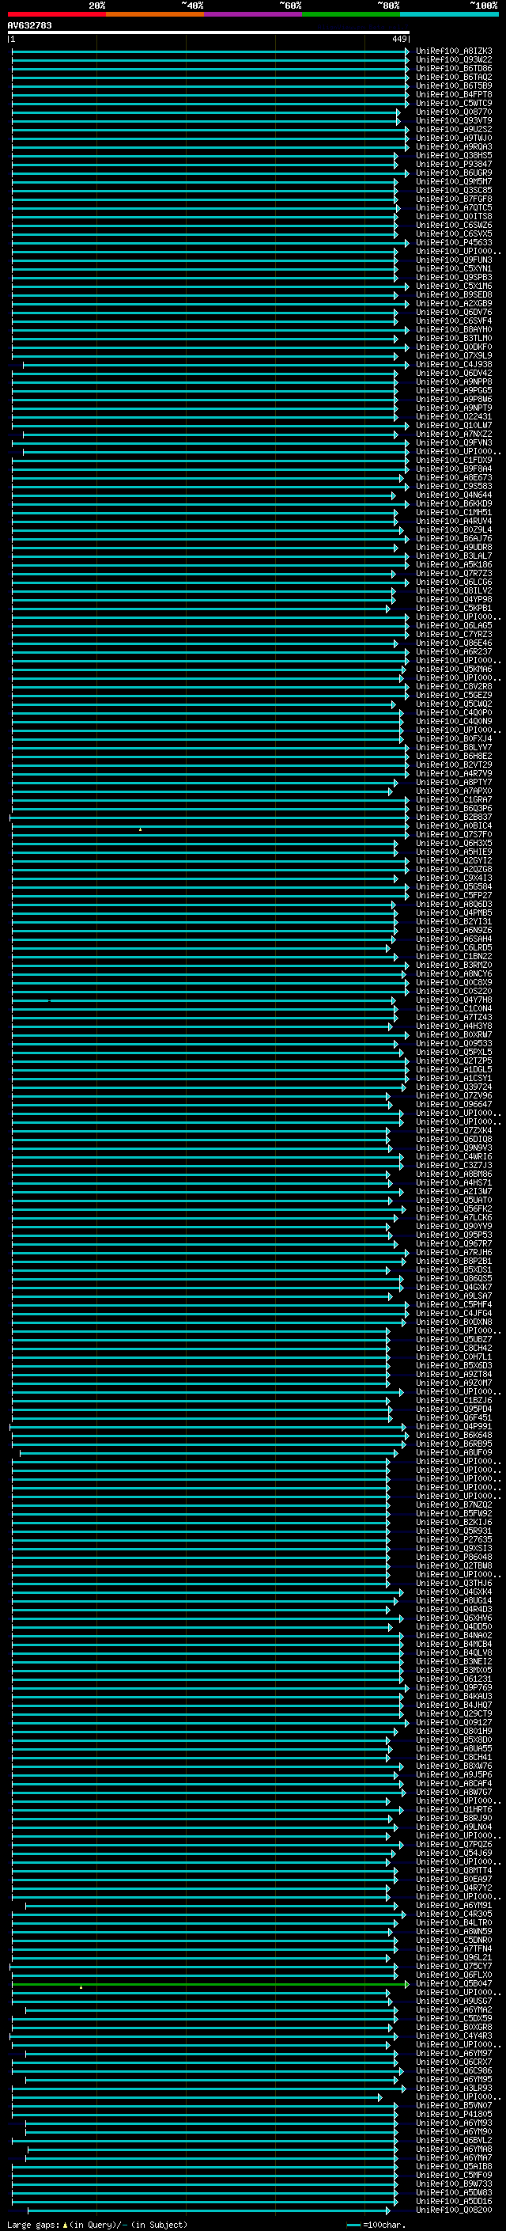This screenshot has height=2231, width=506.
Task: Select hit label UniRef100_C1BN22
Action: click(x=453, y=956)
